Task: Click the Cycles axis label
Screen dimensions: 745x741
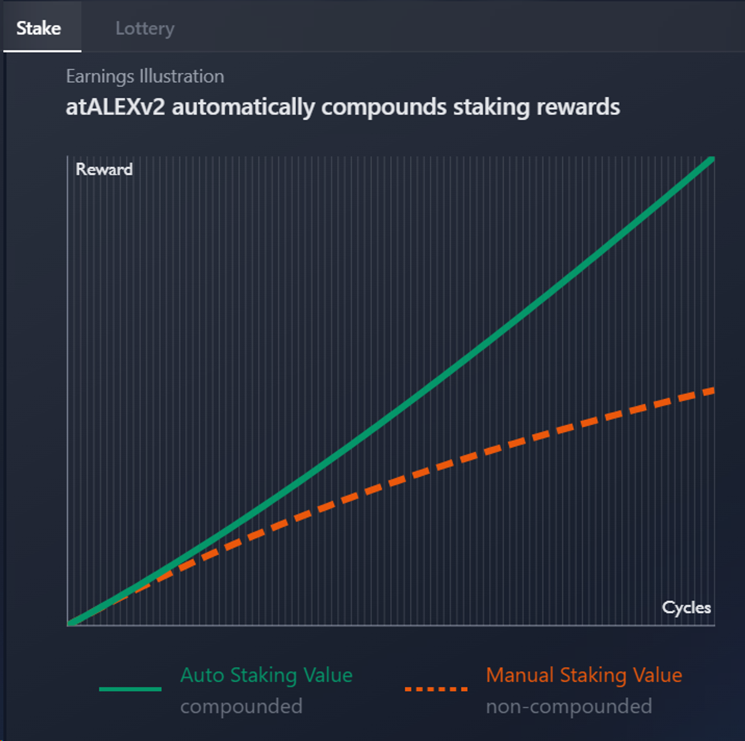Action: click(686, 608)
